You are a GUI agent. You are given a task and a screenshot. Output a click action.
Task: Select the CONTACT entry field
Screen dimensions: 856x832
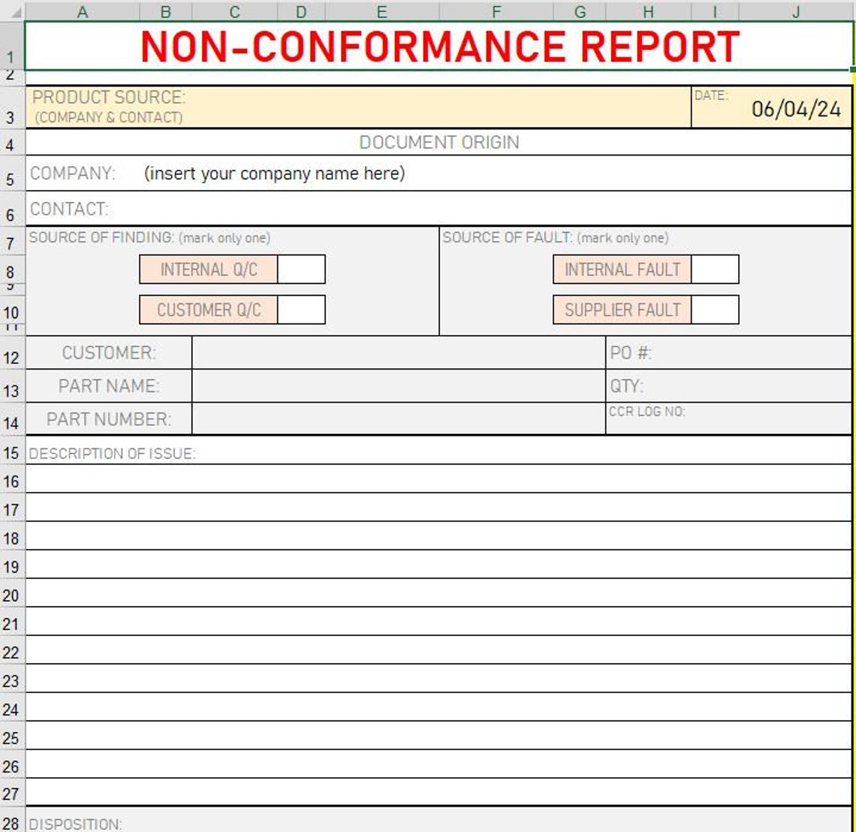point(300,208)
